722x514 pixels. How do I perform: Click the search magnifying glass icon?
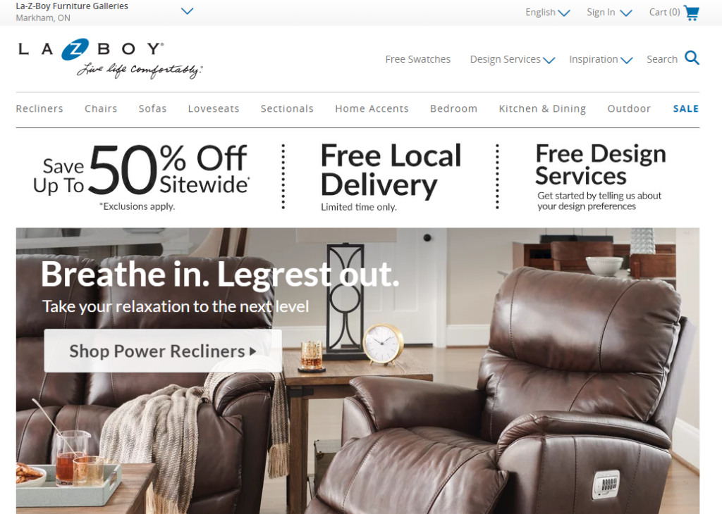(x=692, y=58)
